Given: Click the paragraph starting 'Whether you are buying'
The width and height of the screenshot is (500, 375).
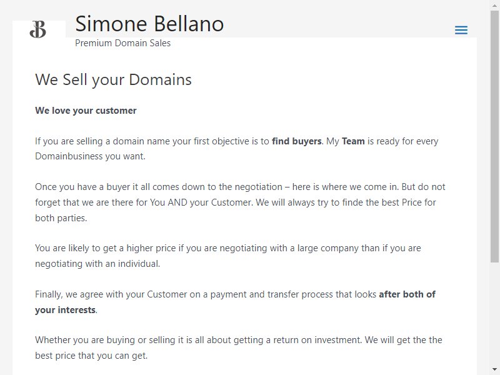Looking at the screenshot, I should [x=239, y=347].
